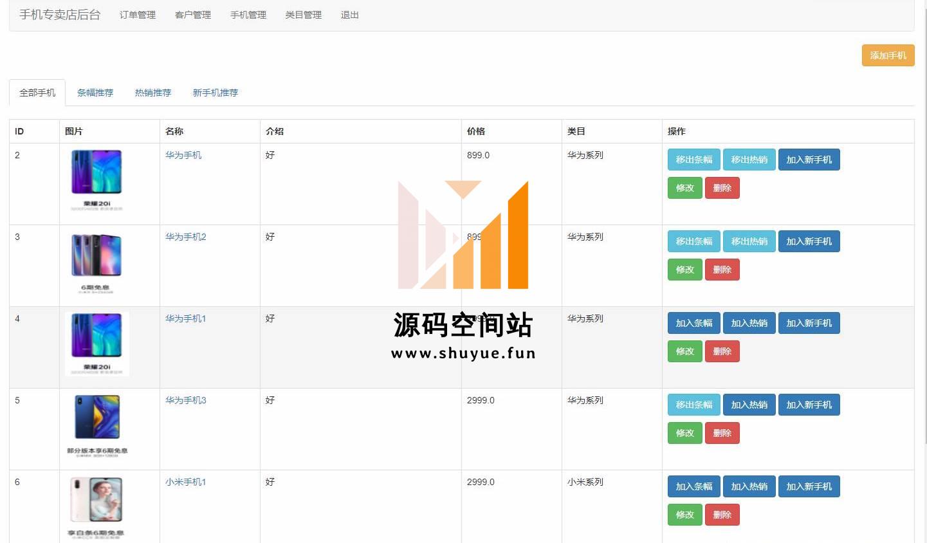
Task: Open the 华为手机 name link in row 2
Action: coord(183,155)
